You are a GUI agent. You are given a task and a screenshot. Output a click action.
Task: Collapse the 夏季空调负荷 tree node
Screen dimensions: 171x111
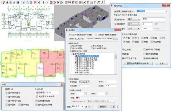(x=72, y=54)
